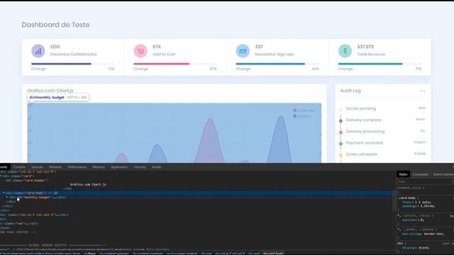Click the green dollar Total Revenue icon
Viewport: 454px width, 255px height.
click(x=345, y=51)
